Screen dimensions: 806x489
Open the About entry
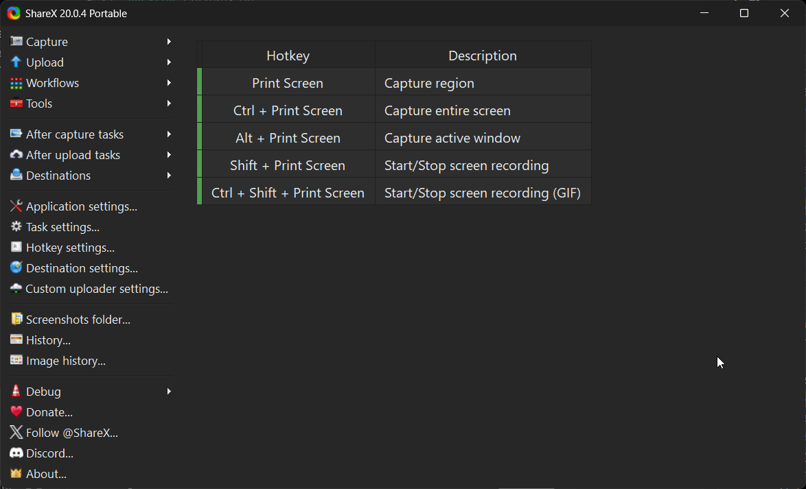[x=91, y=473]
